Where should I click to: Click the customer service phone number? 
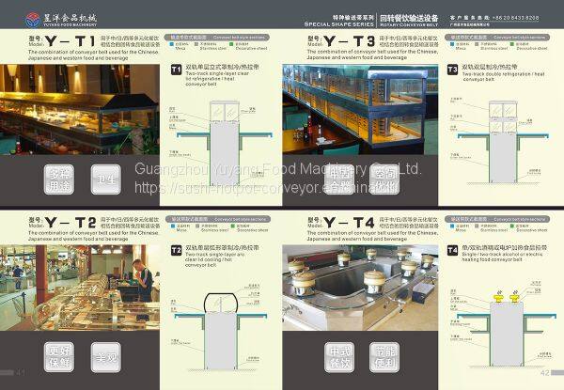click(514, 18)
